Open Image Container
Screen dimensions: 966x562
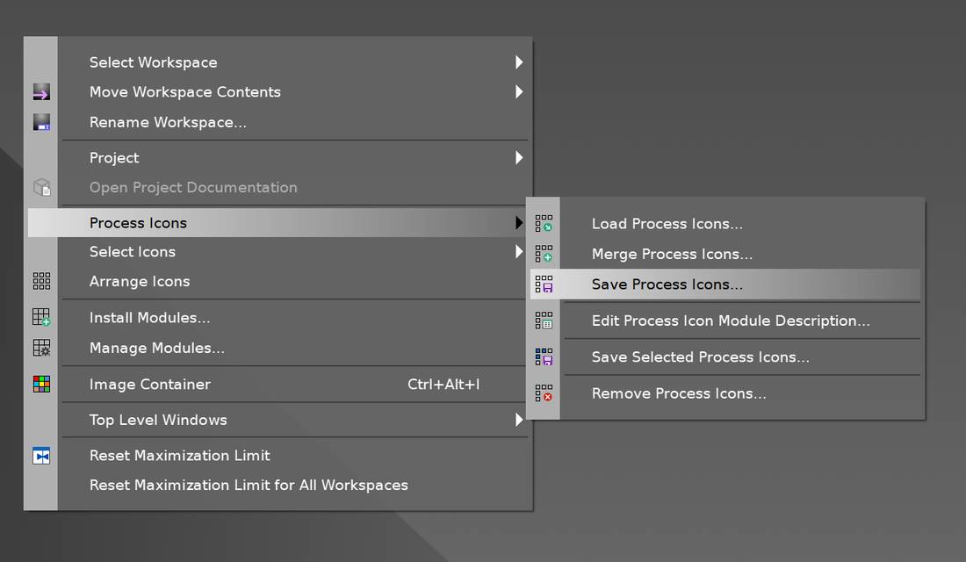click(278, 384)
